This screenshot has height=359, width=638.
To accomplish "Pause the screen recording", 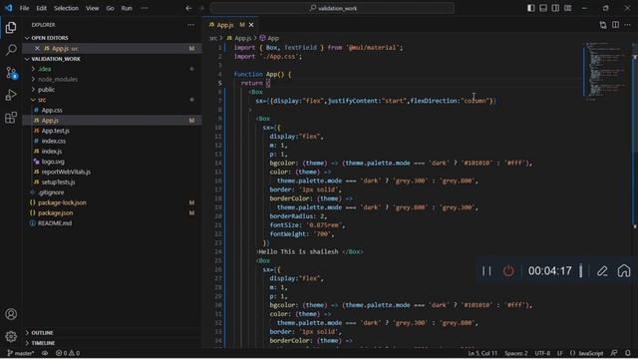I will click(x=486, y=270).
